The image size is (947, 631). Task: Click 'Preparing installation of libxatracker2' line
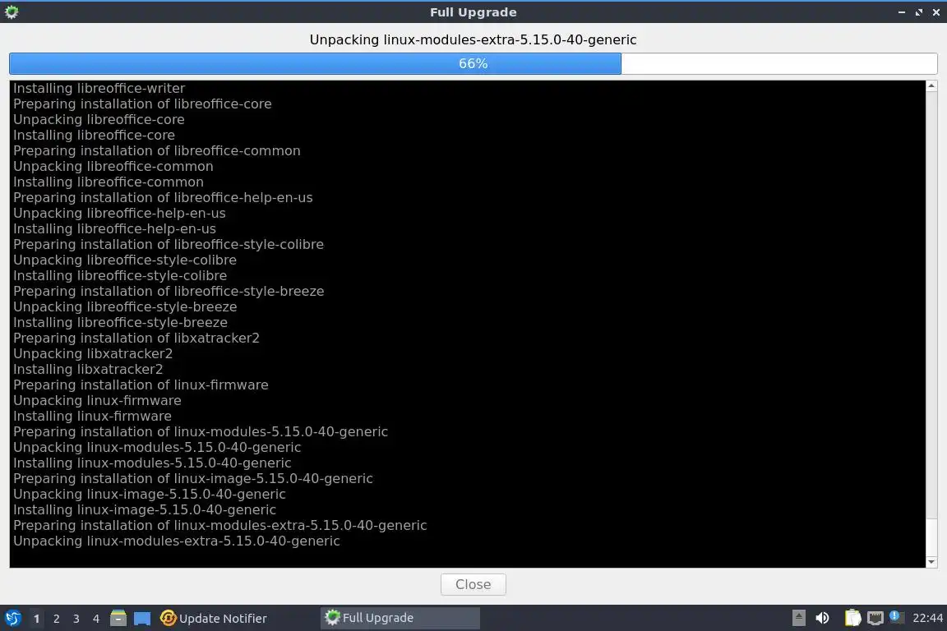(x=136, y=339)
